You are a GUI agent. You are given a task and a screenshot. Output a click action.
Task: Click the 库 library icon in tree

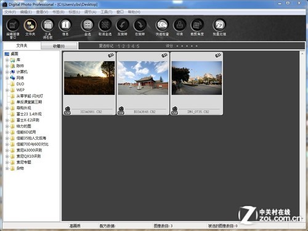(13, 60)
